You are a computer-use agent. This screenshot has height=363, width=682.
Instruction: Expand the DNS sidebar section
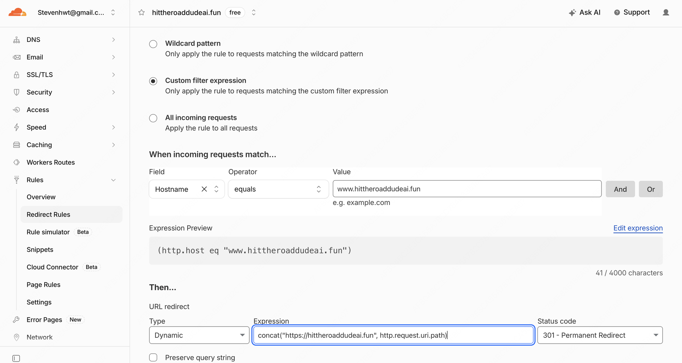[114, 40]
